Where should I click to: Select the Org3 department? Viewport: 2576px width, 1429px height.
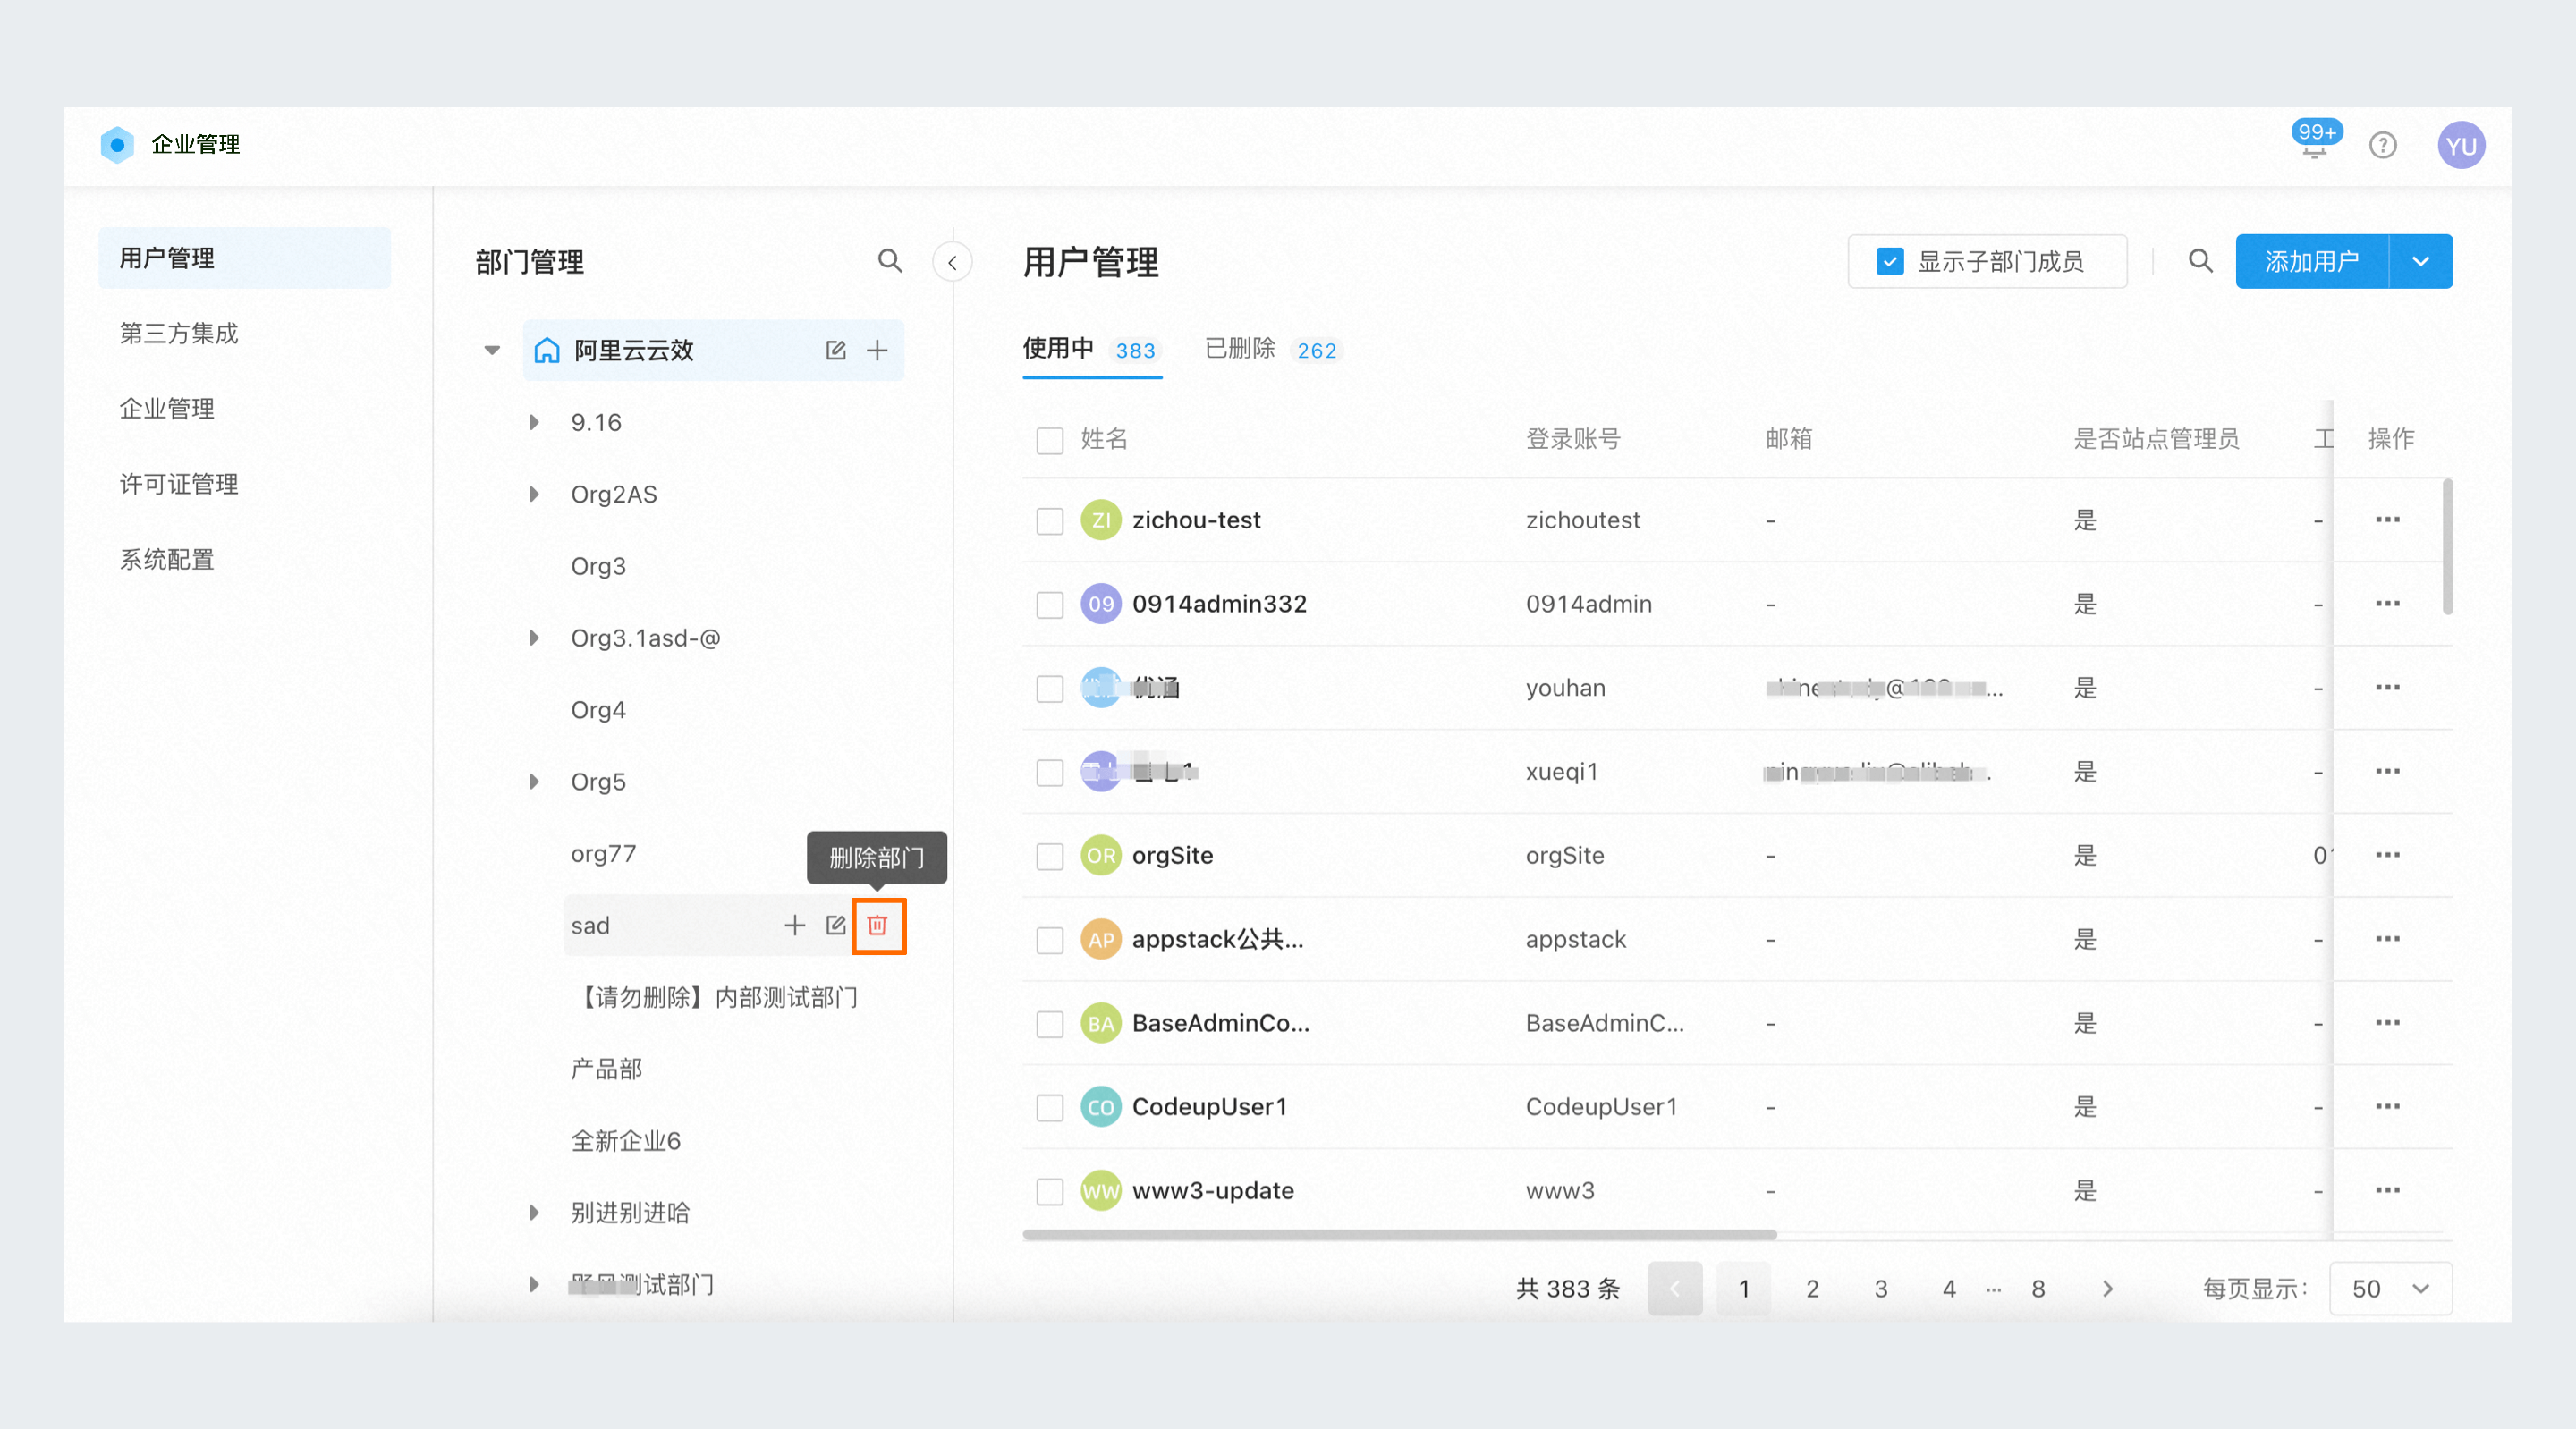(598, 566)
